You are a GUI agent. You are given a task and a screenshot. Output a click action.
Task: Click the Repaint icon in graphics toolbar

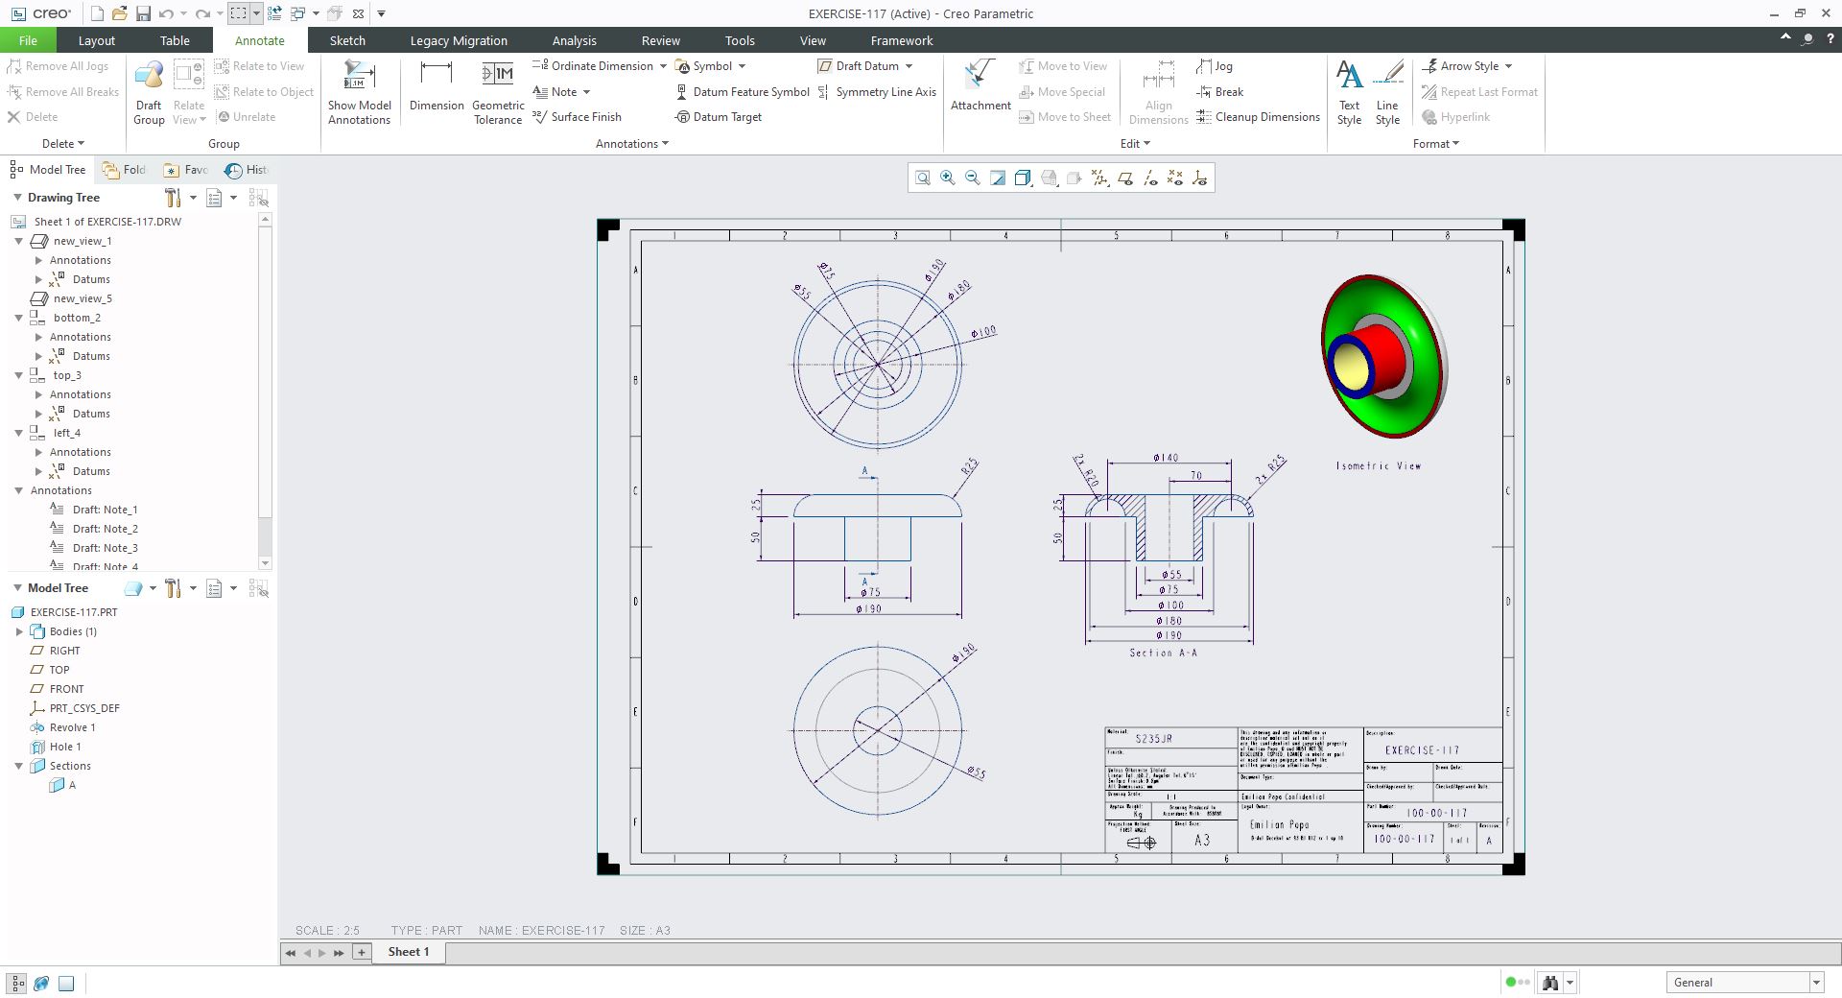(x=998, y=178)
